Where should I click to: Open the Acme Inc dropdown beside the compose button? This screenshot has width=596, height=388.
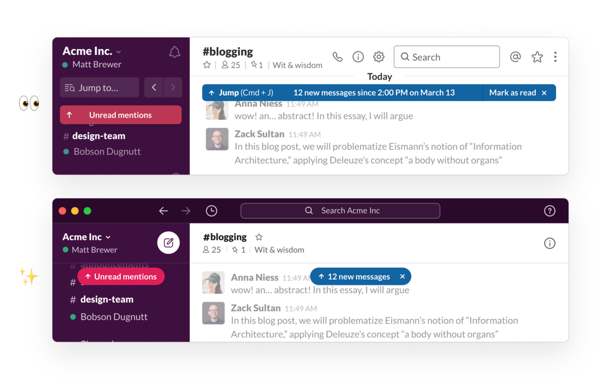coord(86,237)
